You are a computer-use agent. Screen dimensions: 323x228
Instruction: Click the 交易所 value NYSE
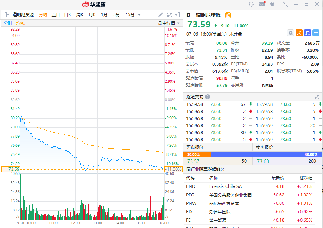268,85
